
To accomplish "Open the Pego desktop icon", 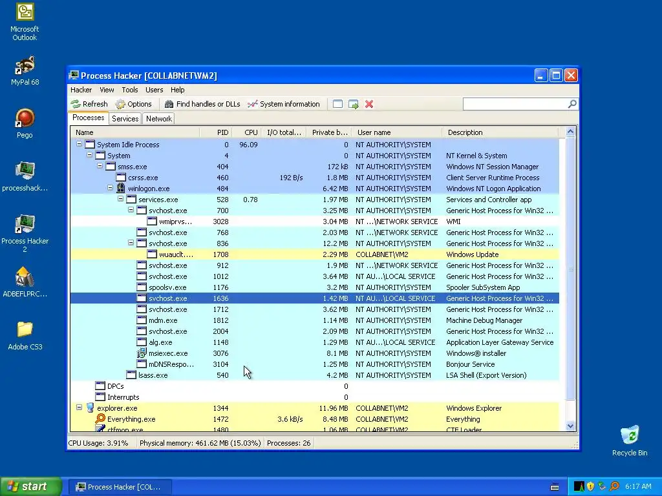I will point(25,123).
